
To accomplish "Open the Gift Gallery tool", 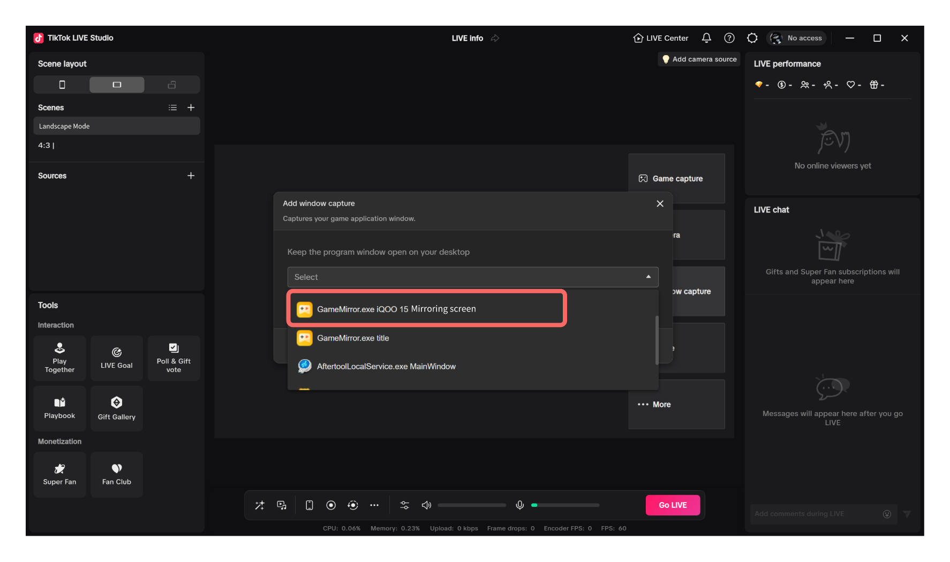I will click(x=116, y=408).
